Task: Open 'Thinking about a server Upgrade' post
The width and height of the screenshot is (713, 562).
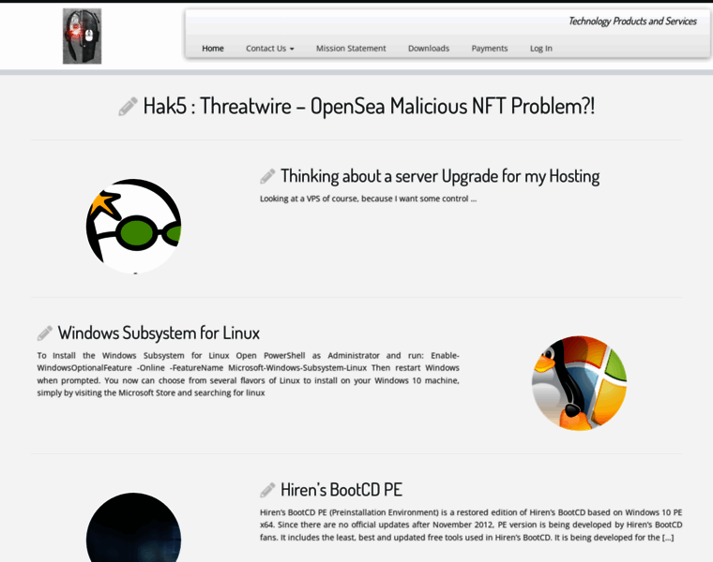Action: (440, 176)
